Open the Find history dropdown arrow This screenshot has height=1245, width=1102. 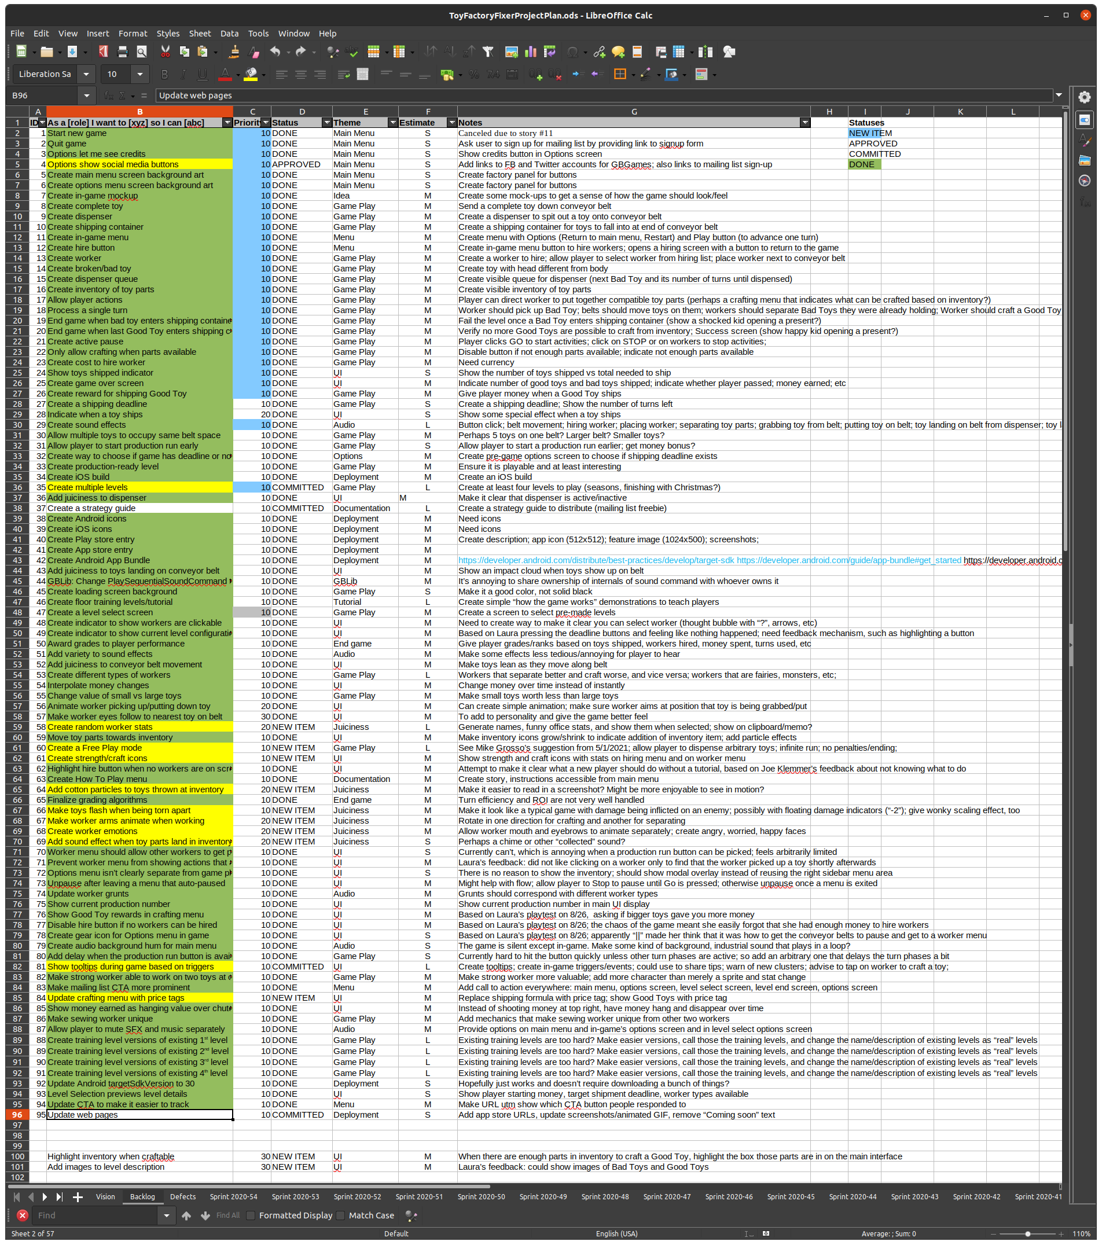(x=166, y=1215)
